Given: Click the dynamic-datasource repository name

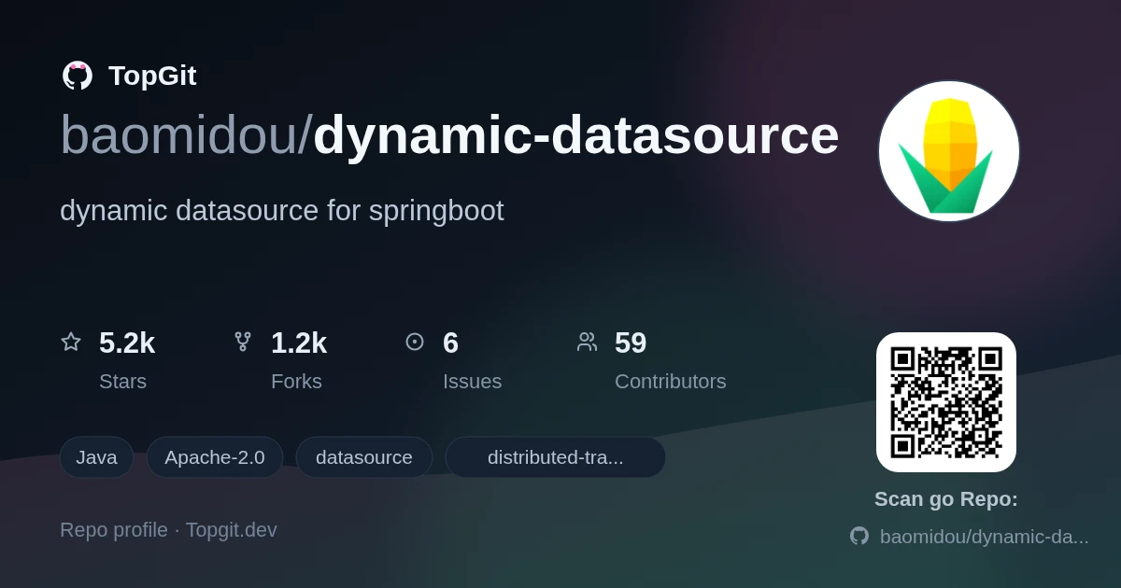Looking at the screenshot, I should tap(575, 134).
